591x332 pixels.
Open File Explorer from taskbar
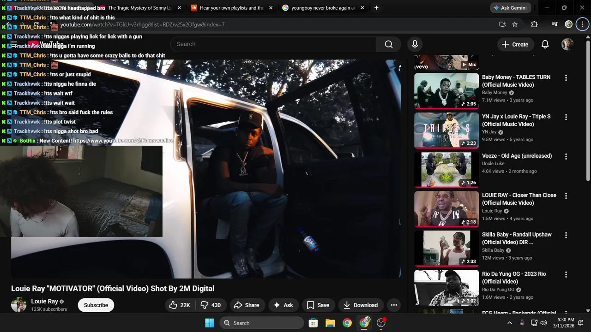(330, 323)
